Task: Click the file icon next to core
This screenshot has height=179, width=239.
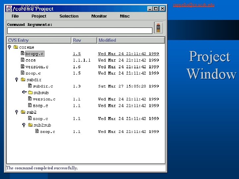Action: 23,60
